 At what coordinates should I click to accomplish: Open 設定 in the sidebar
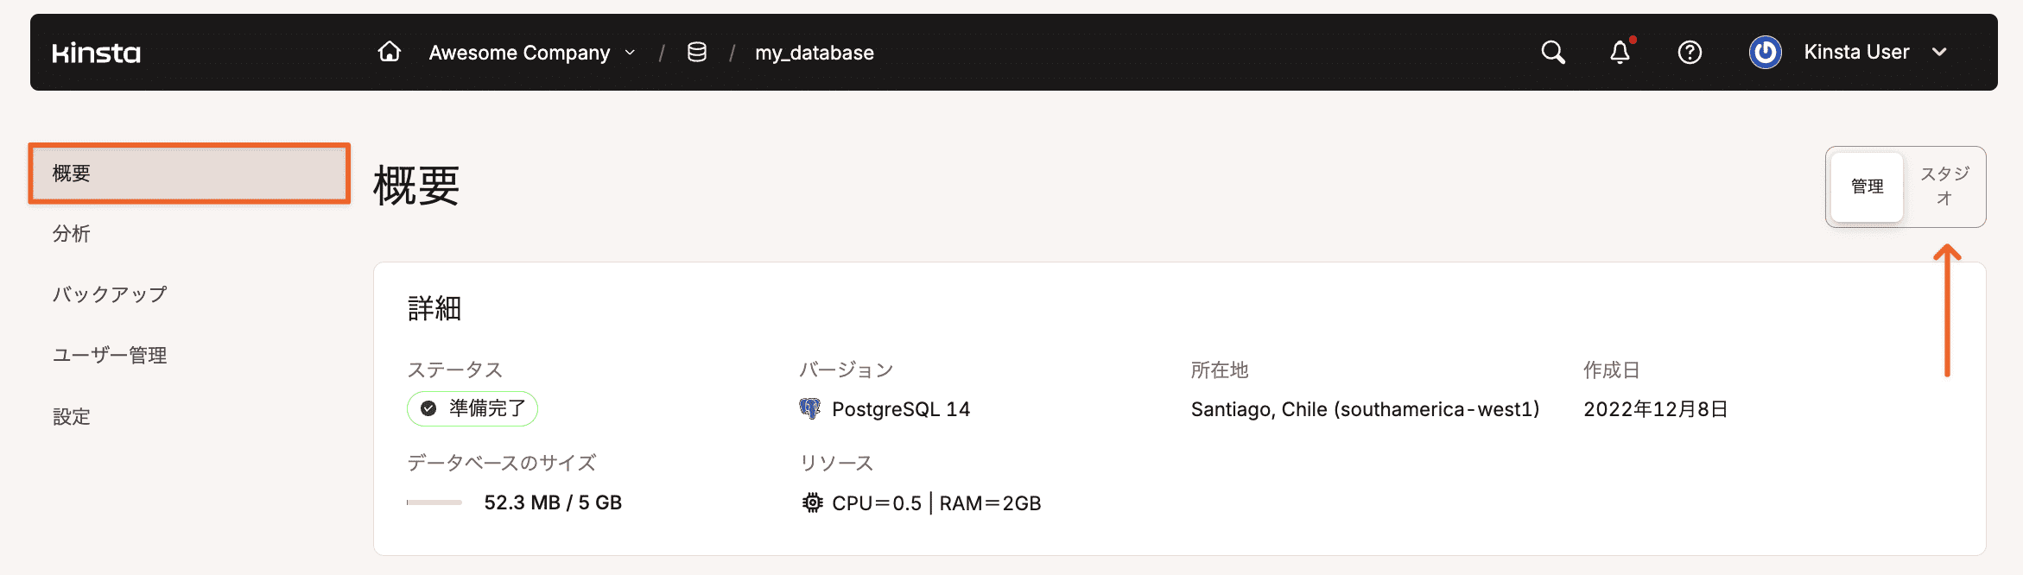point(72,417)
